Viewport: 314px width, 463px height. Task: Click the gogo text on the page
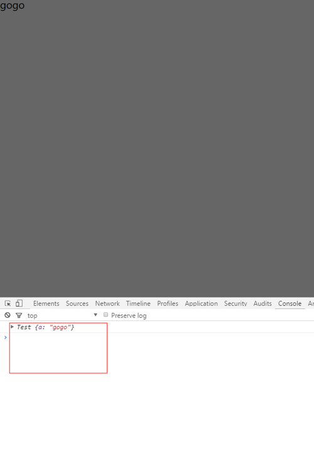point(12,6)
